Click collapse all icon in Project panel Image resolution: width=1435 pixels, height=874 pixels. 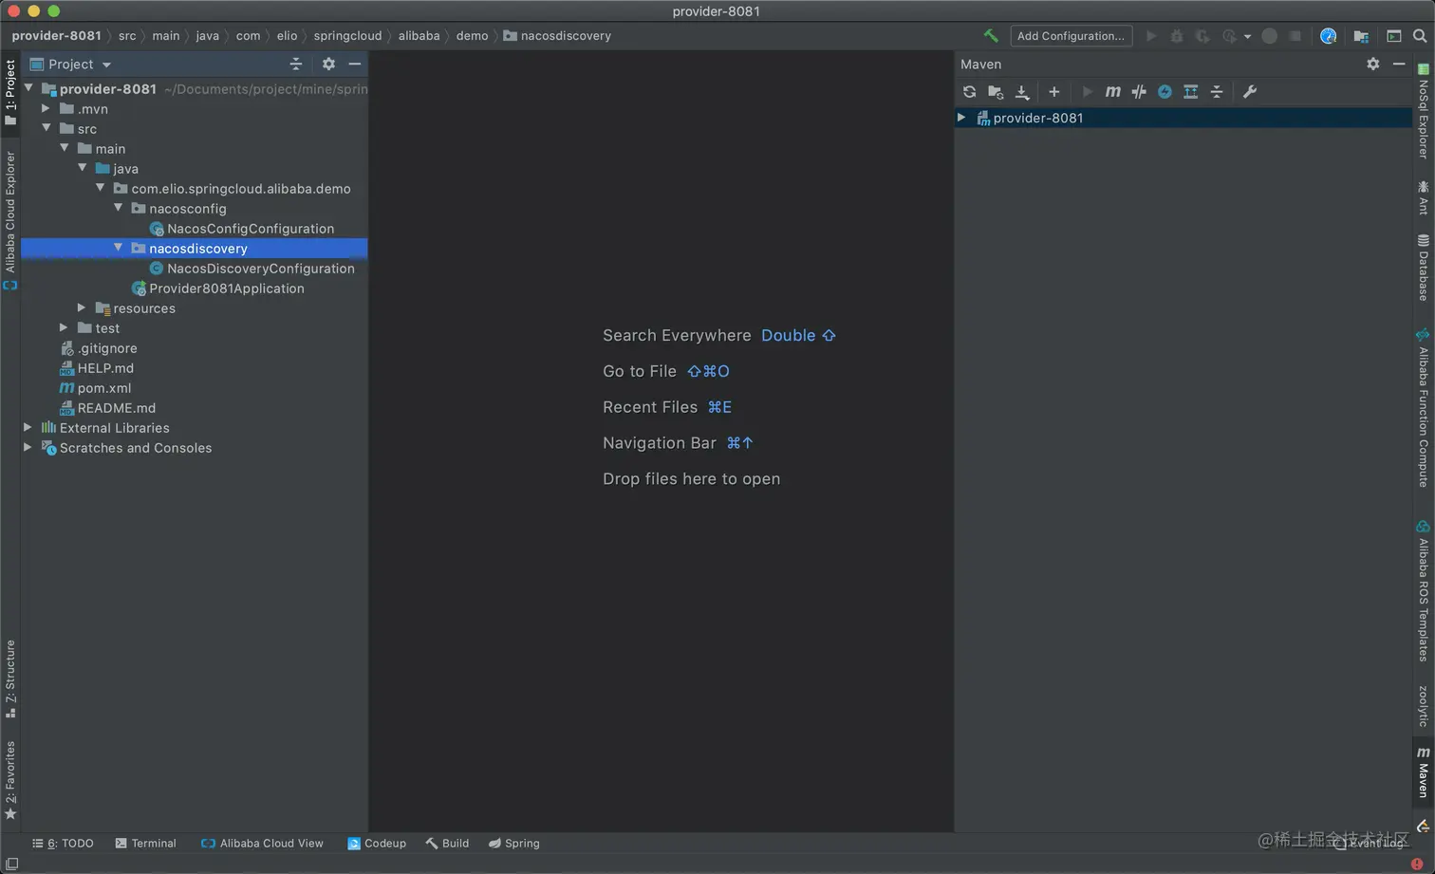tap(296, 64)
